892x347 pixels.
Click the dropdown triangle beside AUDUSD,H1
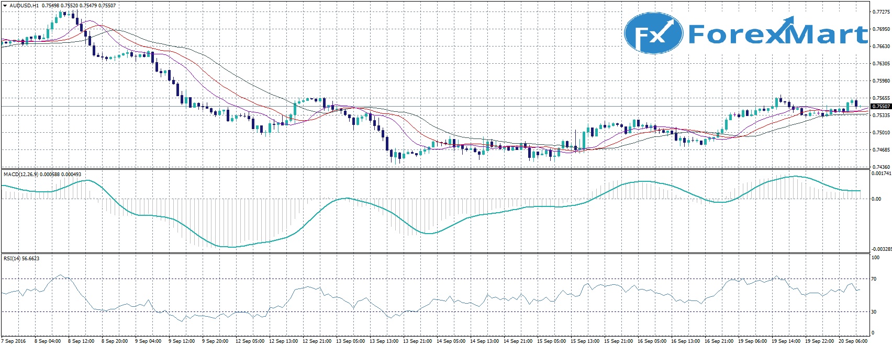pos(5,6)
